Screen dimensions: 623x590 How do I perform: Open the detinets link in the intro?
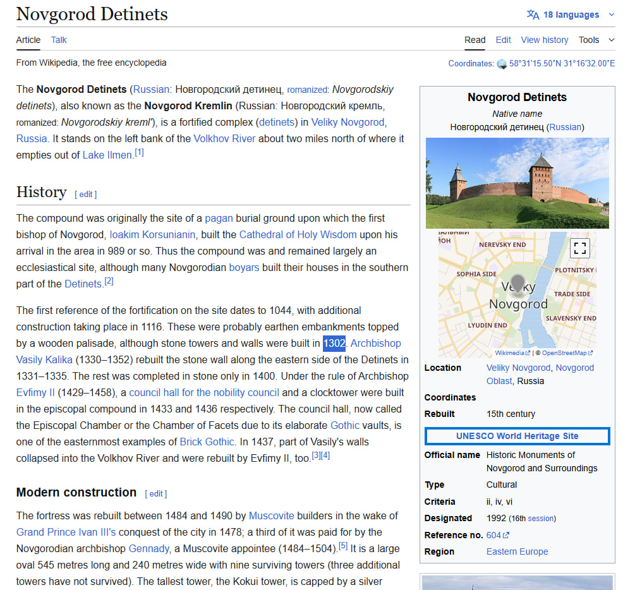point(277,123)
